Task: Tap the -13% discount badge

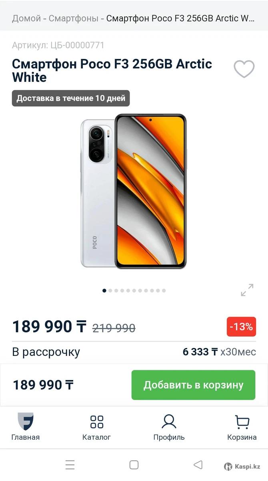Action: (x=241, y=327)
